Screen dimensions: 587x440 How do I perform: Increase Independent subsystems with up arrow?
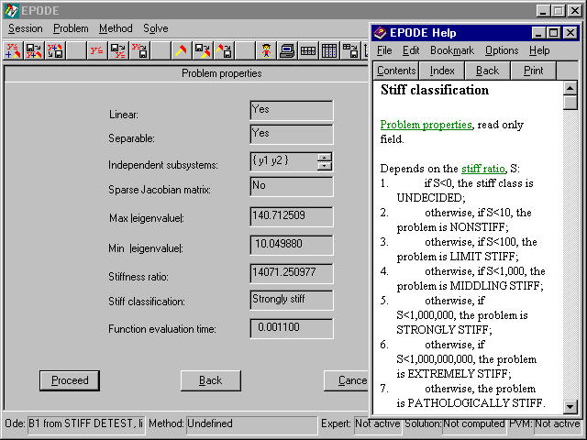point(325,157)
